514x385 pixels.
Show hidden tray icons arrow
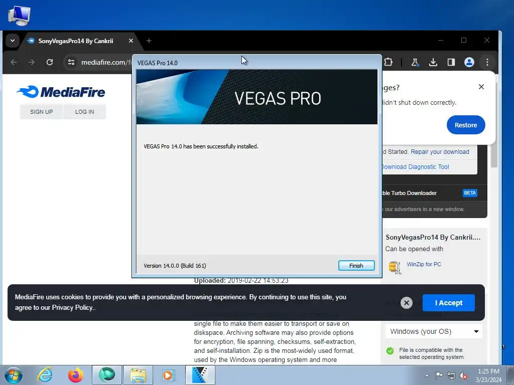click(x=427, y=375)
